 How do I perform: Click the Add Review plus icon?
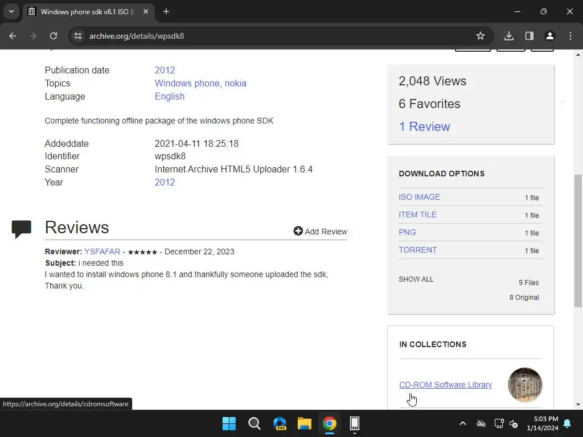click(x=298, y=231)
